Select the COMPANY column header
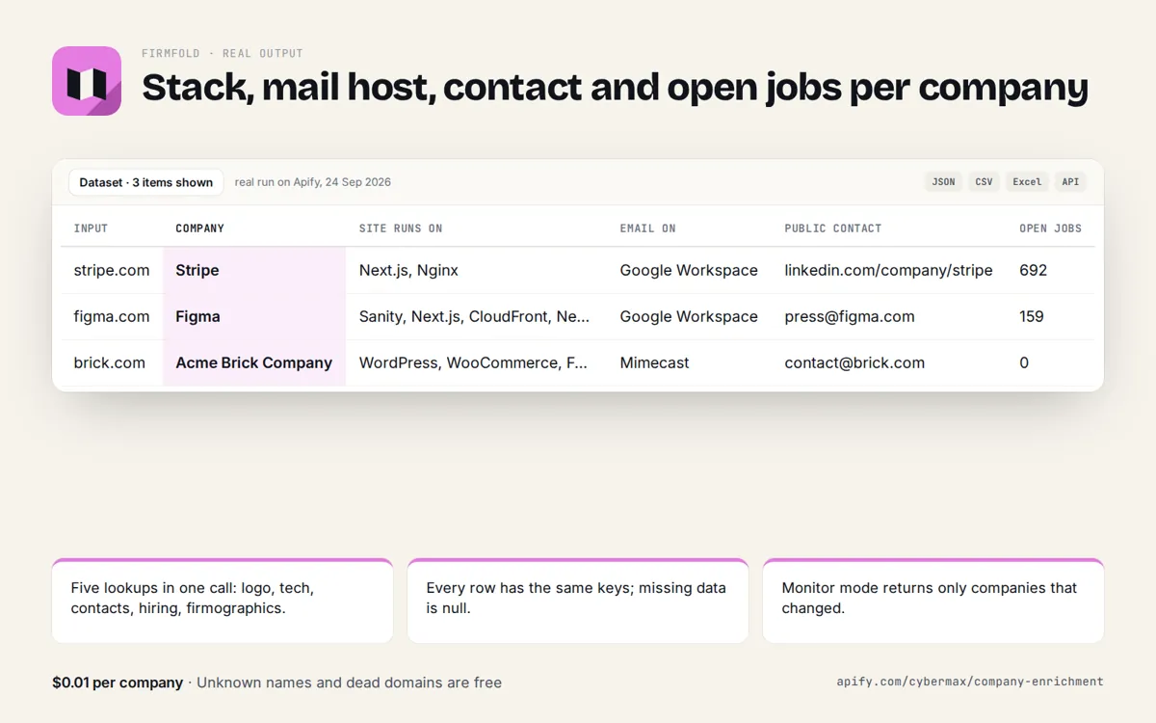 coord(199,228)
